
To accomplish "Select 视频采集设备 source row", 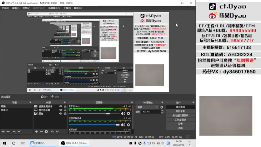I will (50, 106).
